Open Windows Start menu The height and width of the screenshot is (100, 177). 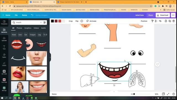tap(2, 98)
